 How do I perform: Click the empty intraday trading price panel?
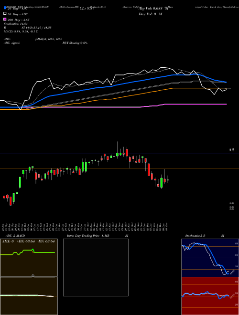click(x=96, y=267)
